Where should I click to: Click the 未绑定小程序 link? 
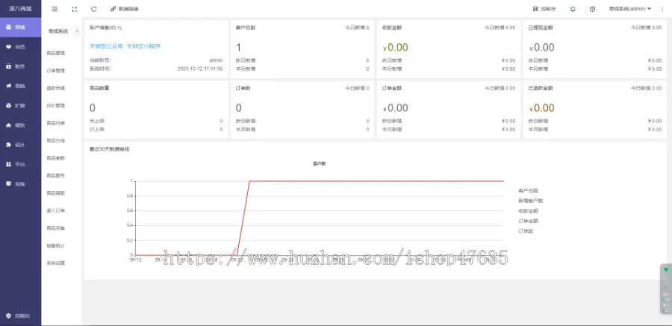(x=143, y=46)
